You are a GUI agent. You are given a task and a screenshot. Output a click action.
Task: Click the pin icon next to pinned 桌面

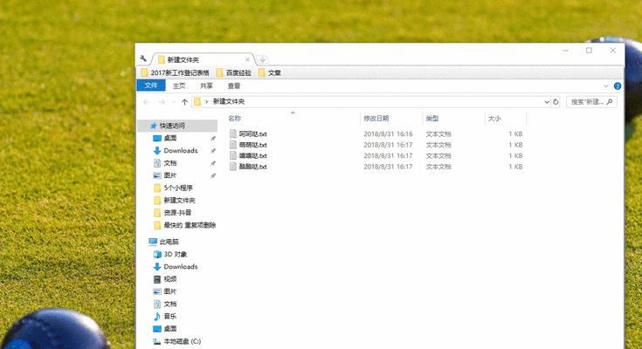(x=213, y=139)
